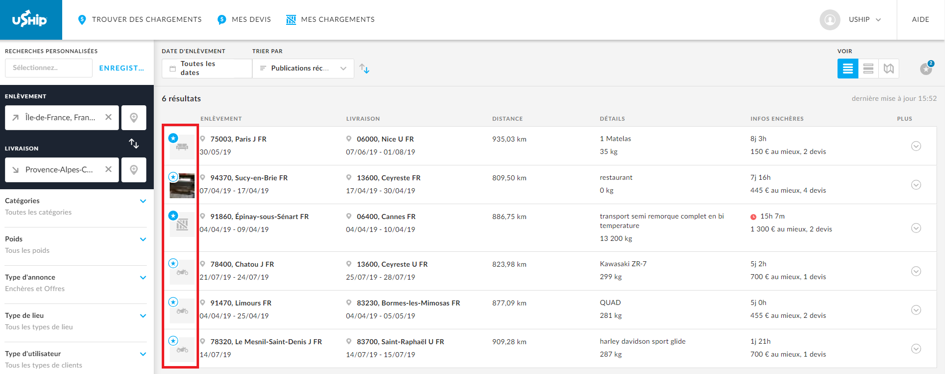Swap the pickup and delivery locations
This screenshot has width=945, height=374.
click(x=134, y=144)
